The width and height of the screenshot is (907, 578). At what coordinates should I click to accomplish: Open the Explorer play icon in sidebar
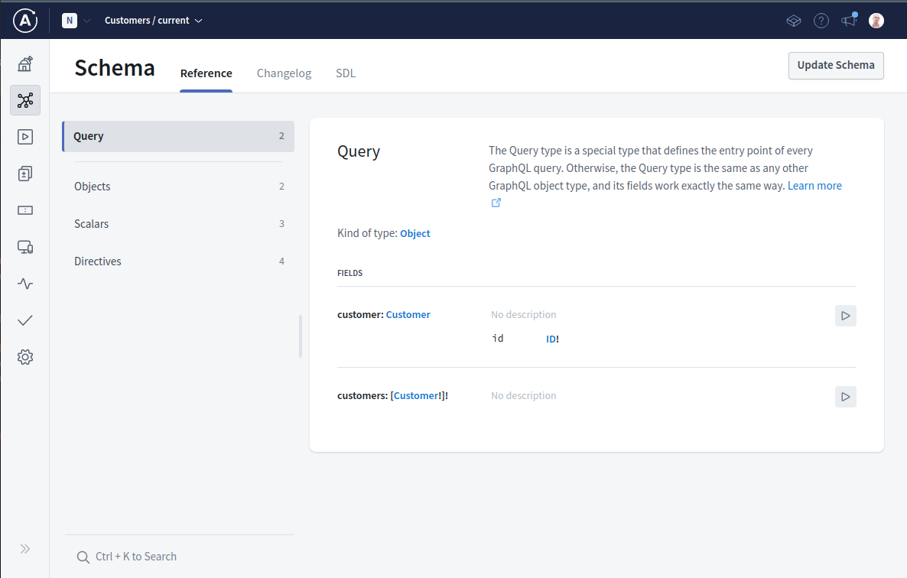click(25, 137)
